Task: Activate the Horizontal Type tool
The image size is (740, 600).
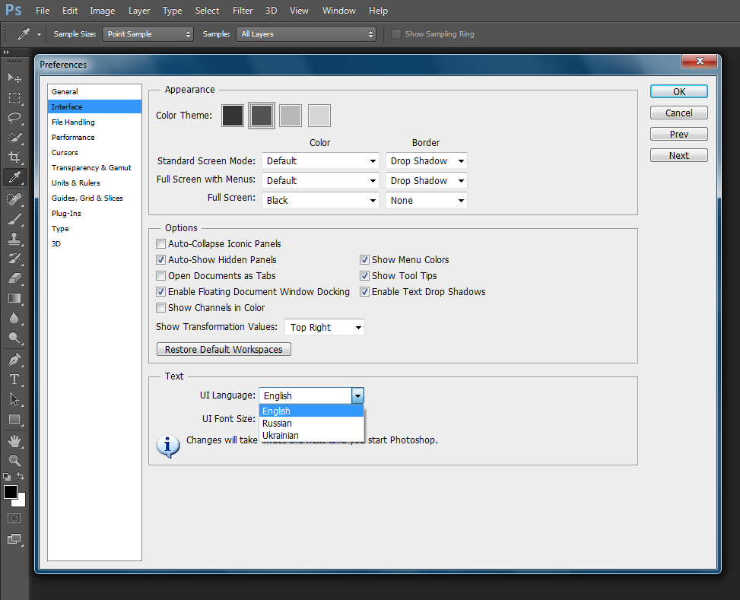Action: pyautogui.click(x=14, y=379)
